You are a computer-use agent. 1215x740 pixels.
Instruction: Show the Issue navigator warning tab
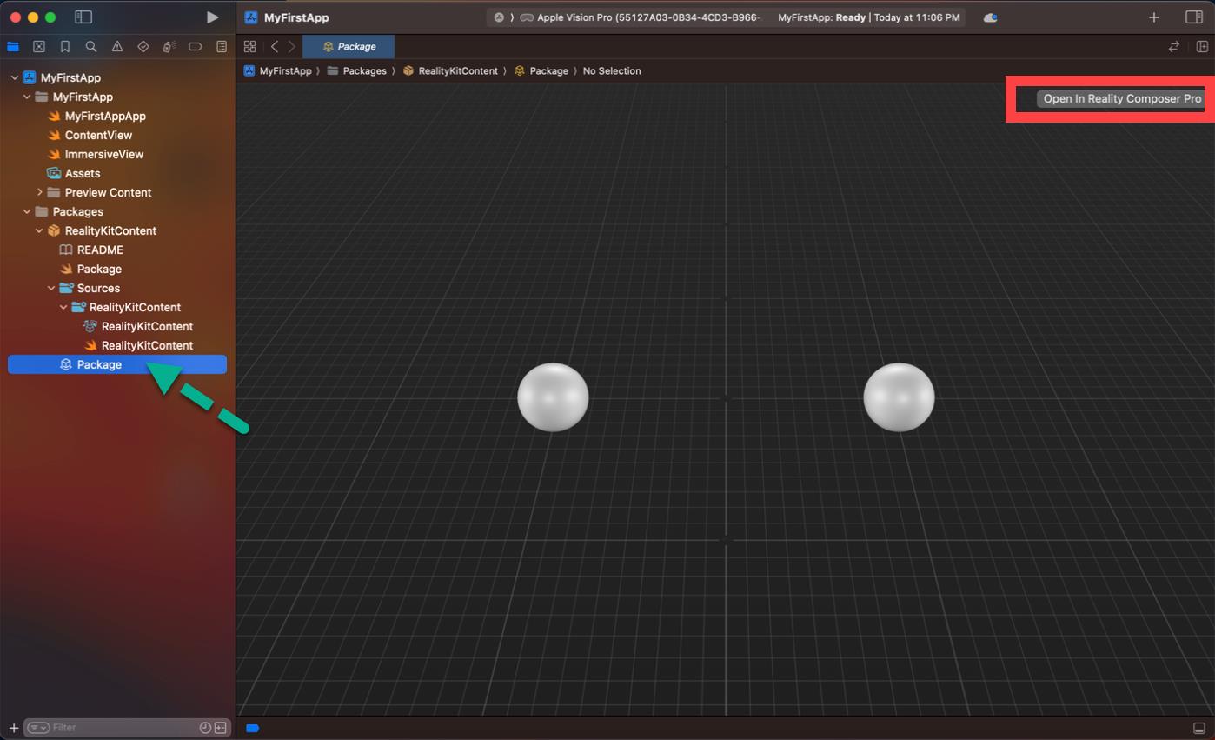[117, 46]
